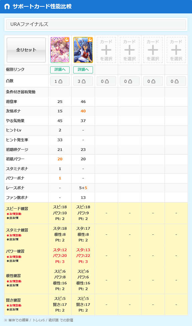Screen dimensions: 192x326
Task: Open third slot's 凸数 selector showing 0
Action: tap(106, 81)
